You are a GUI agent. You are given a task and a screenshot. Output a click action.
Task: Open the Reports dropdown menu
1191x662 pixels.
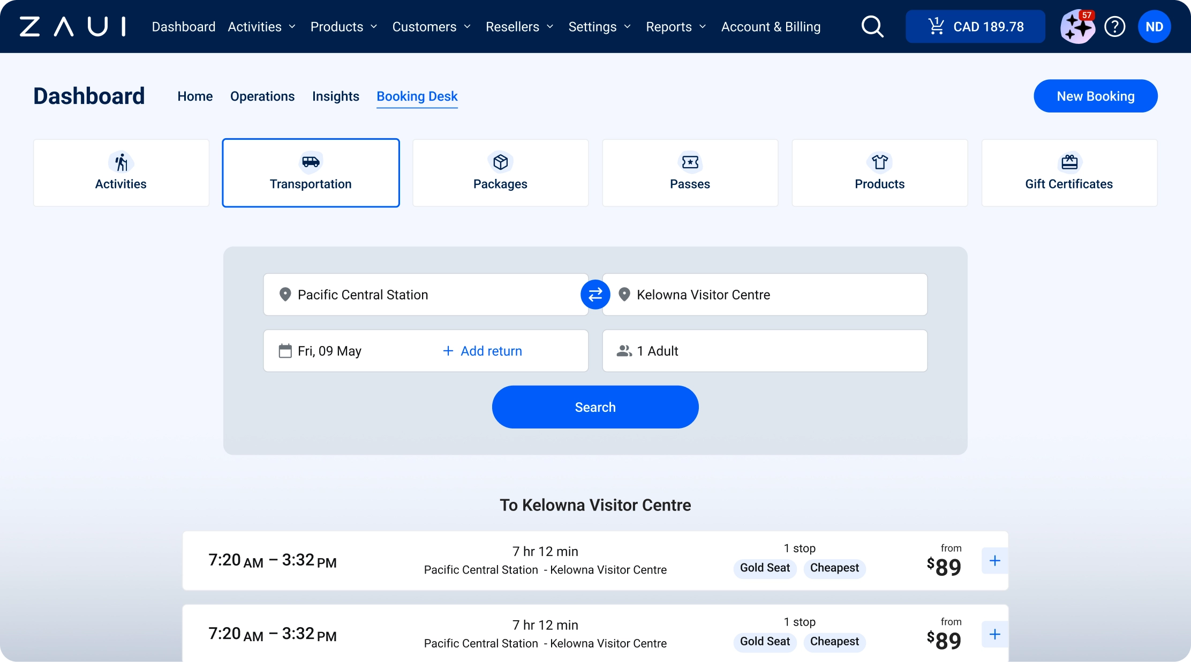click(675, 27)
